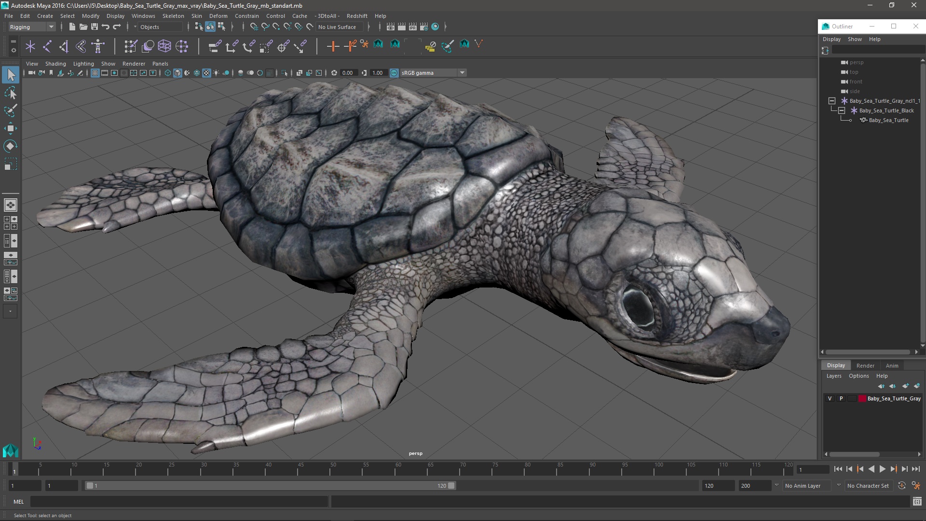Viewport: 926px width, 521px height.
Task: Click the Undo arrow icon
Action: click(x=106, y=27)
